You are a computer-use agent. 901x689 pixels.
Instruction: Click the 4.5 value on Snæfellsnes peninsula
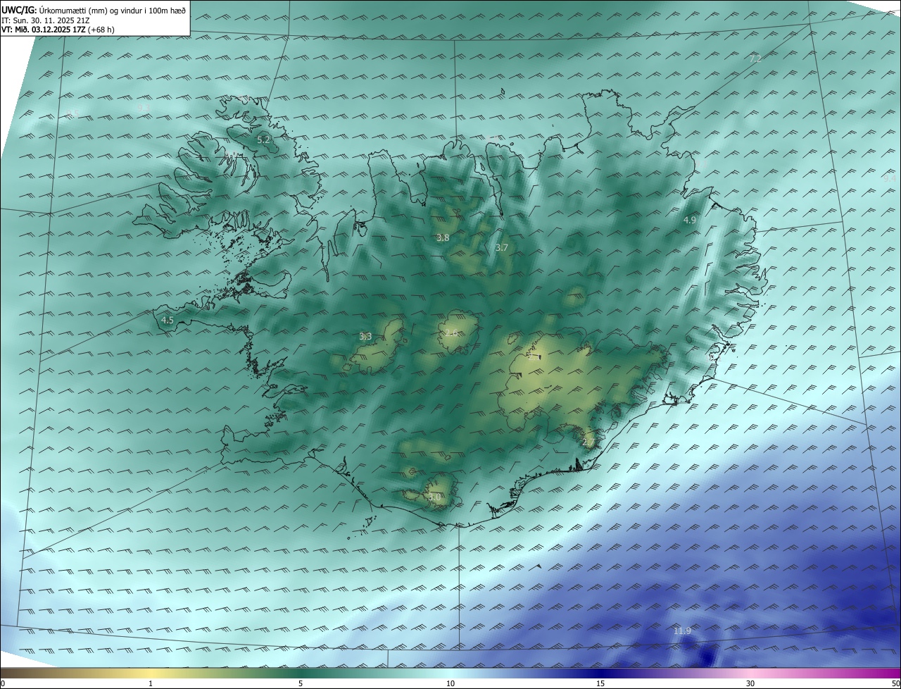[168, 321]
